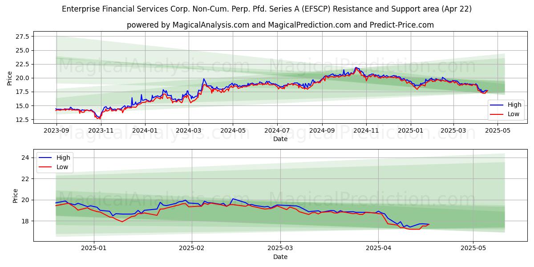The width and height of the screenshot is (534, 267).
Task: Click the bottom chart '2025-02' date tick
Action: 192,249
